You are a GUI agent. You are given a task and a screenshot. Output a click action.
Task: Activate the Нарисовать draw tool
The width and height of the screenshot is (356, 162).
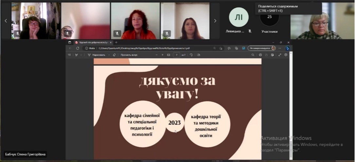tap(96, 55)
